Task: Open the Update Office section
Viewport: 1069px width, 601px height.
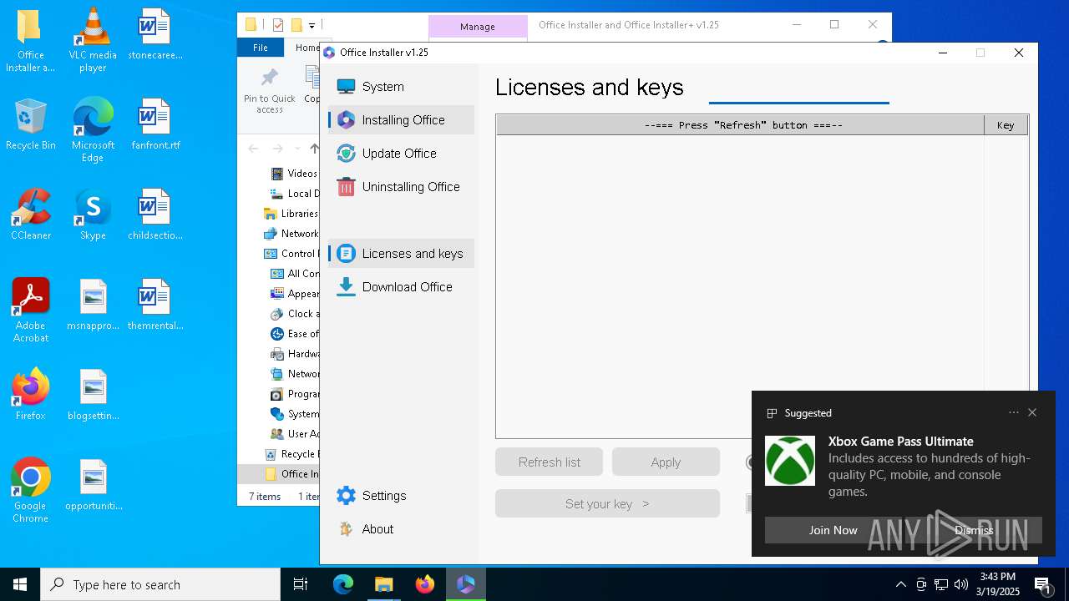Action: point(401,154)
